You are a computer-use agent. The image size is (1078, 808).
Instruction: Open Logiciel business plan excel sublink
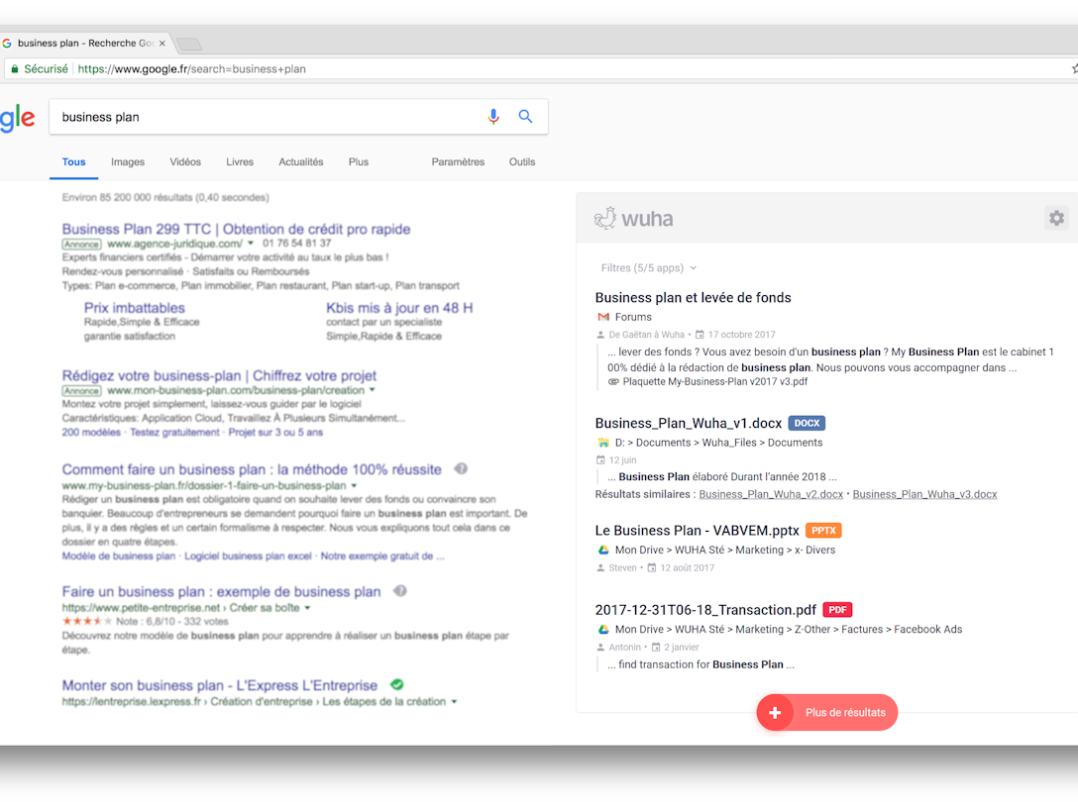[248, 556]
